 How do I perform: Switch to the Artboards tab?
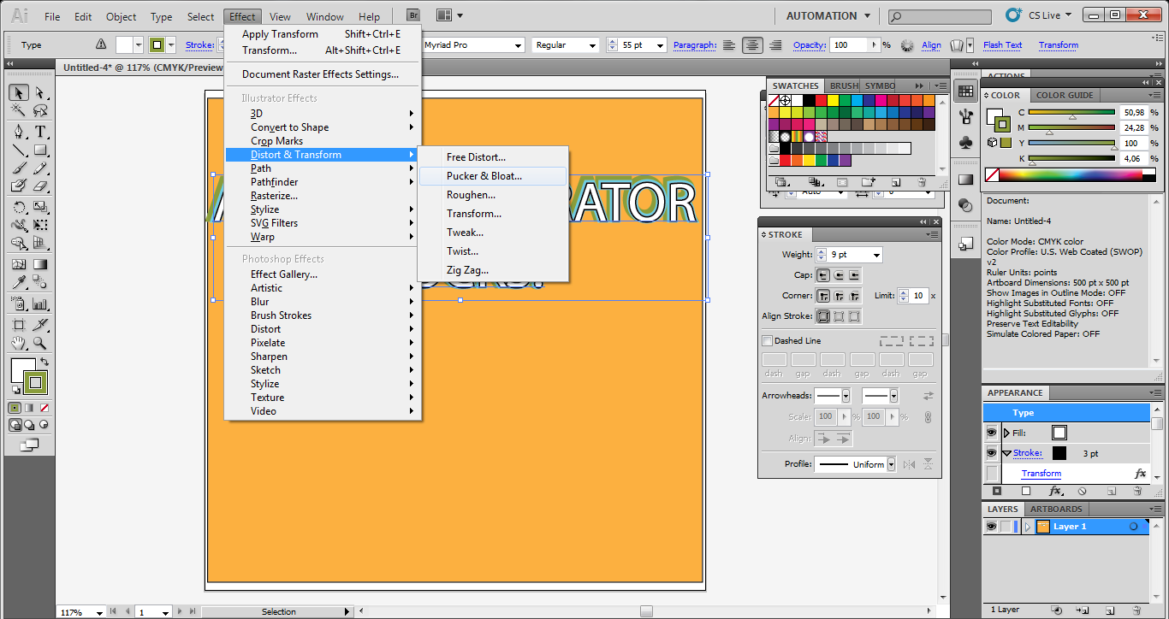1055,509
